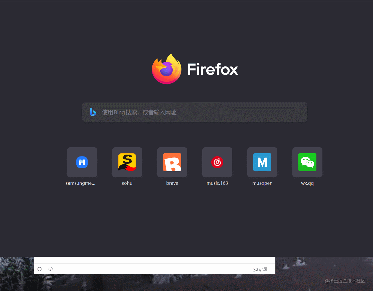Image resolution: width=373 pixels, height=291 pixels.
Task: Click the Firefox wordmark text
Action: point(213,69)
